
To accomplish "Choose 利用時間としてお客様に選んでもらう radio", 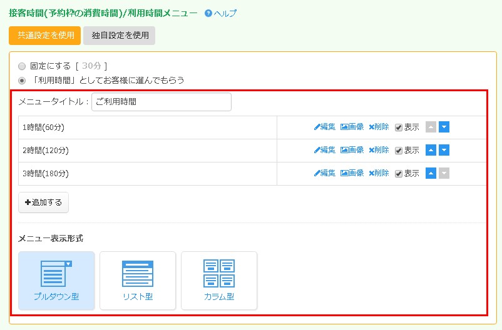I will point(22,81).
